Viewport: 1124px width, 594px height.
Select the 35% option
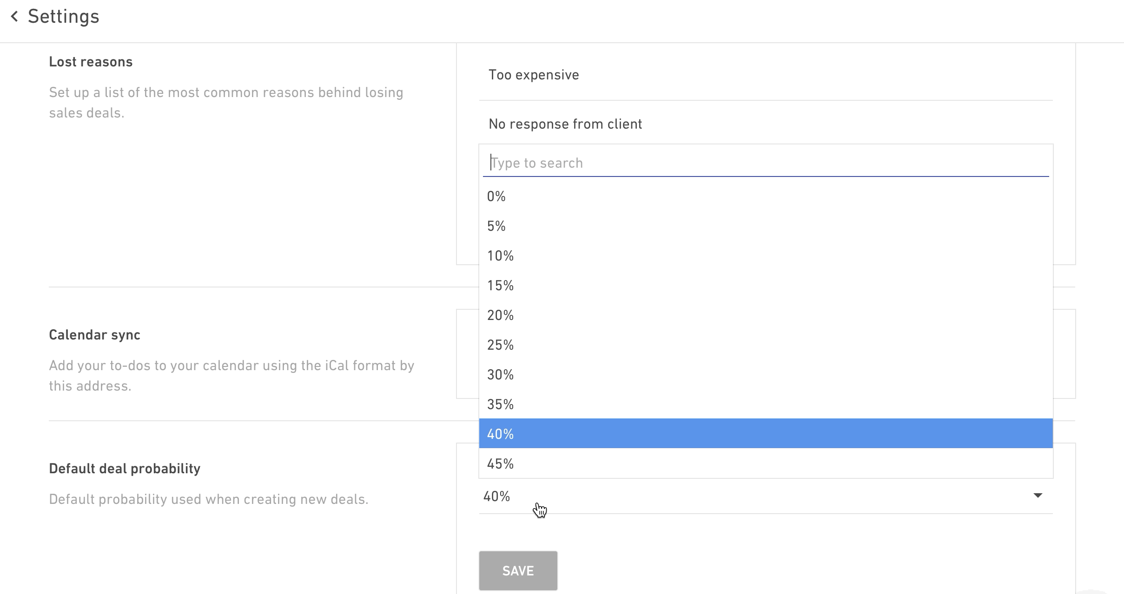[x=766, y=404]
